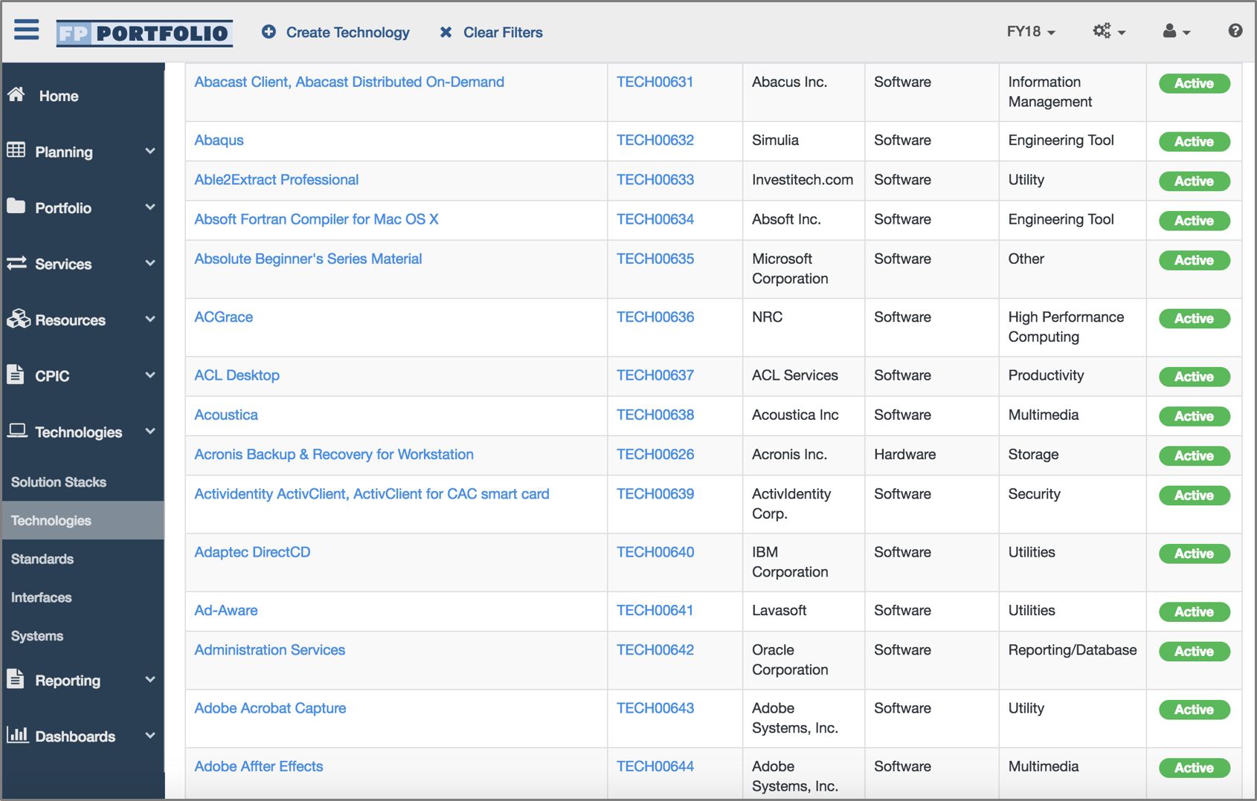Viewport: 1257px width, 801px height.
Task: Click the Portfolio folder icon
Action: pyautogui.click(x=16, y=207)
